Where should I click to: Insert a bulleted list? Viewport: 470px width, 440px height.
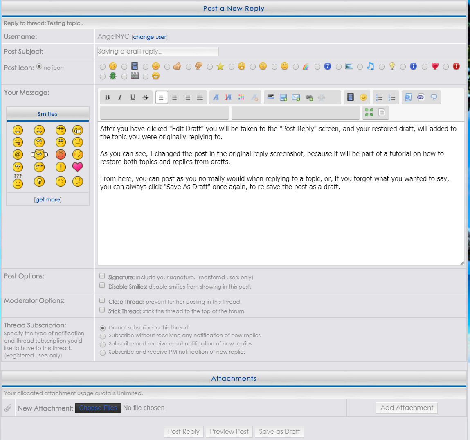click(379, 97)
